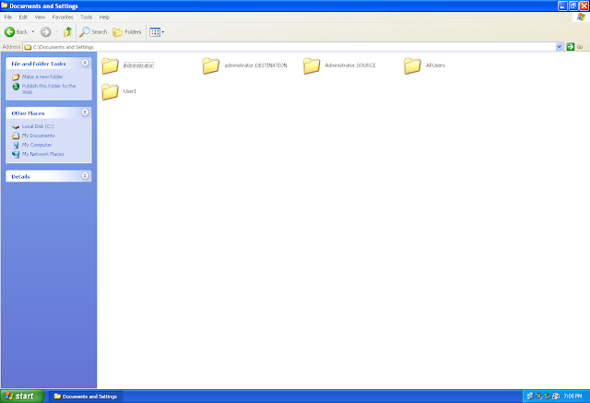Click the My Computer sidebar icon
Image resolution: width=590 pixels, height=403 pixels.
pos(16,145)
